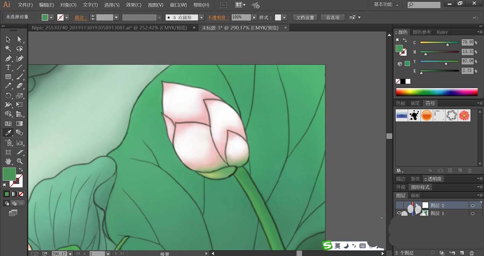The image size is (484, 256).
Task: Pick the Magic Wand tool
Action: 8,49
